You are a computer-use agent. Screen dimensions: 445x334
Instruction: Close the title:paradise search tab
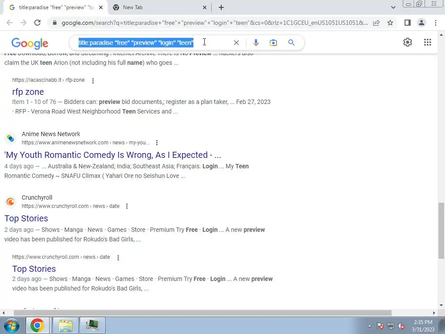tap(101, 7)
